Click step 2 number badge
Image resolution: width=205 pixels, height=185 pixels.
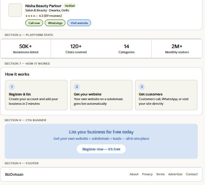coord(77,87)
